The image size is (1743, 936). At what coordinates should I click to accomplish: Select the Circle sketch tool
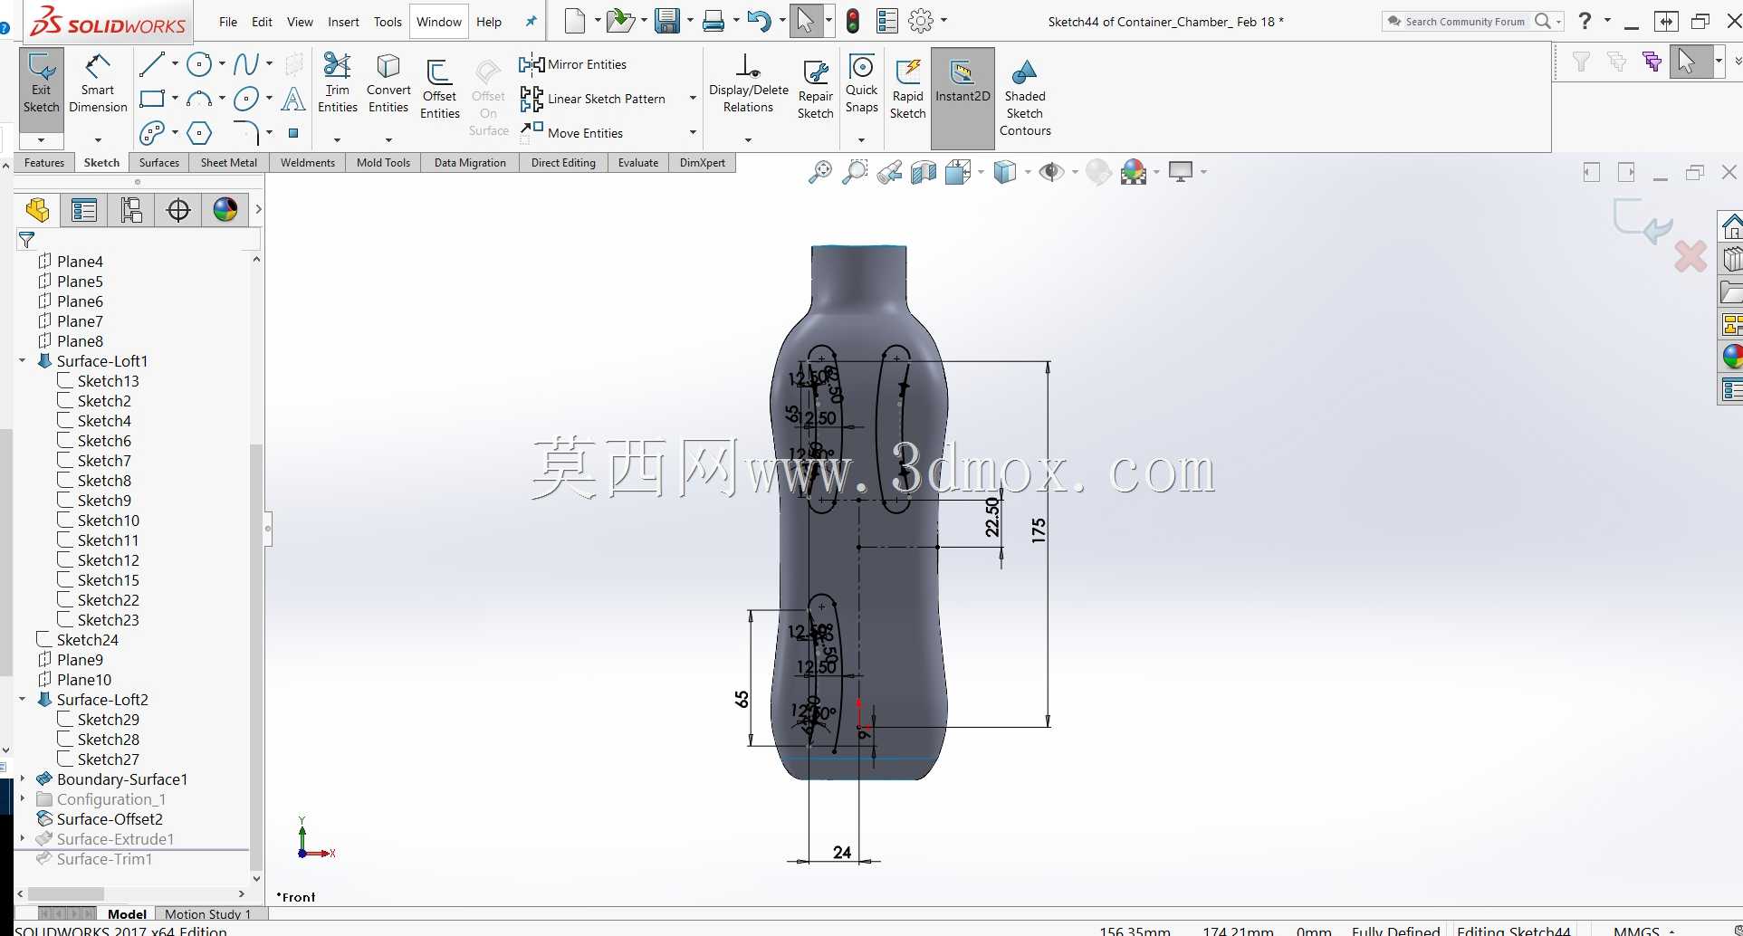click(x=199, y=64)
